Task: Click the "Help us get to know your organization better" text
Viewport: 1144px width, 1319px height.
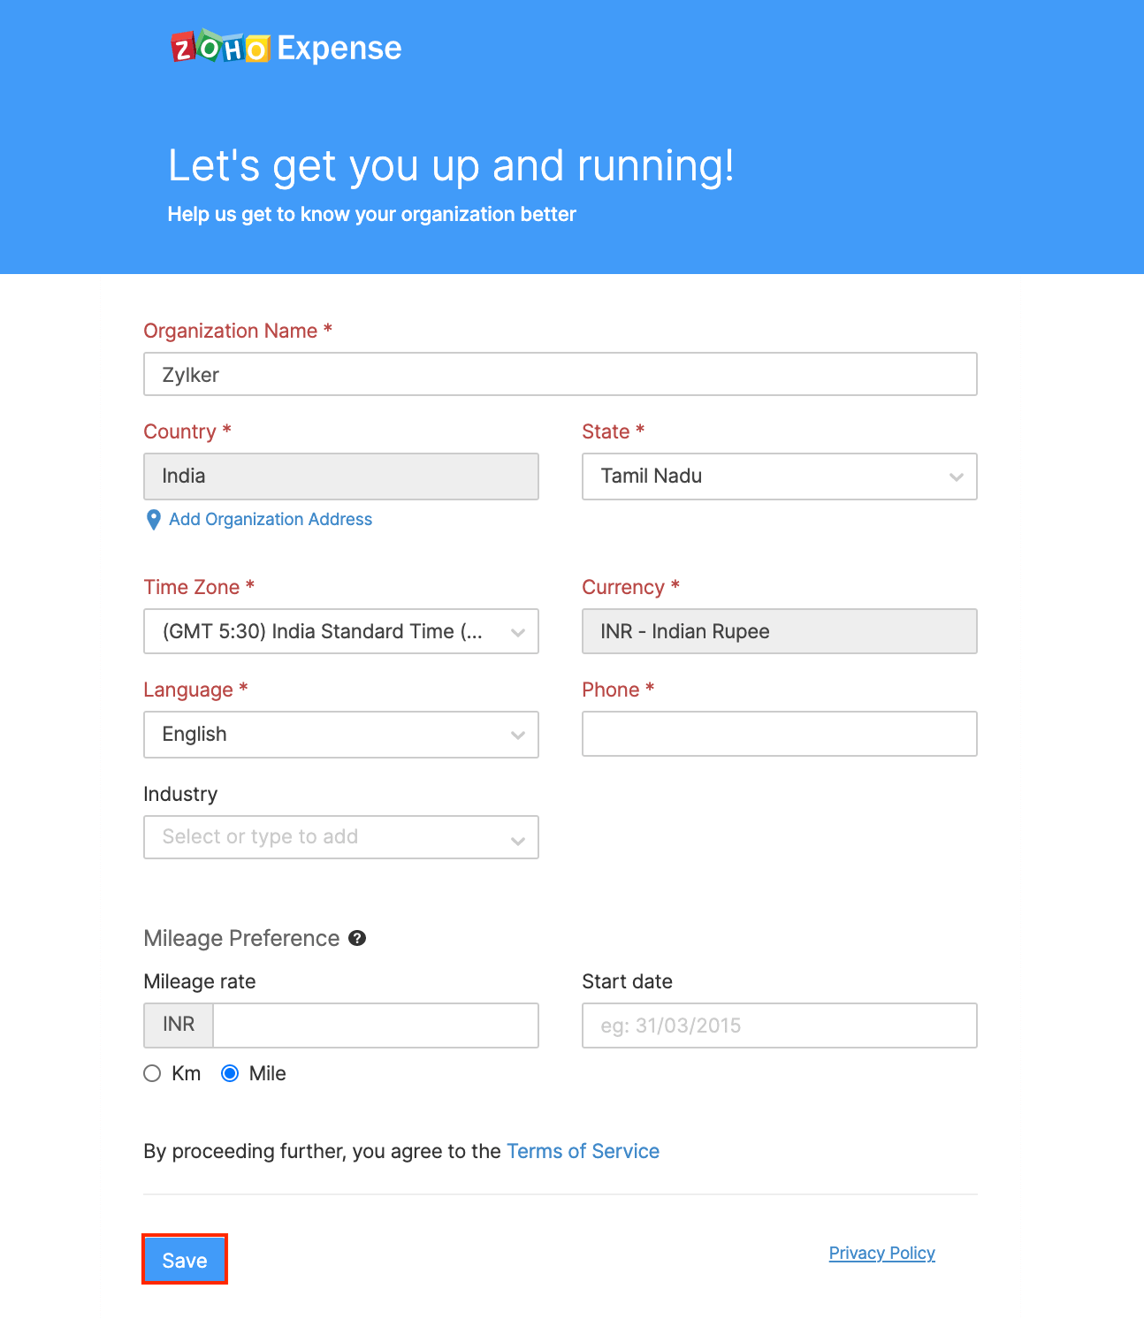Action: (x=372, y=215)
